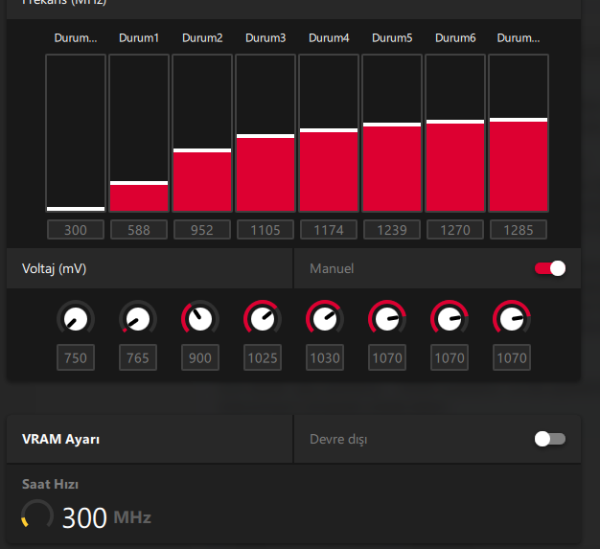Select the 1270 frequency input field
600x549 pixels.
pyautogui.click(x=455, y=230)
